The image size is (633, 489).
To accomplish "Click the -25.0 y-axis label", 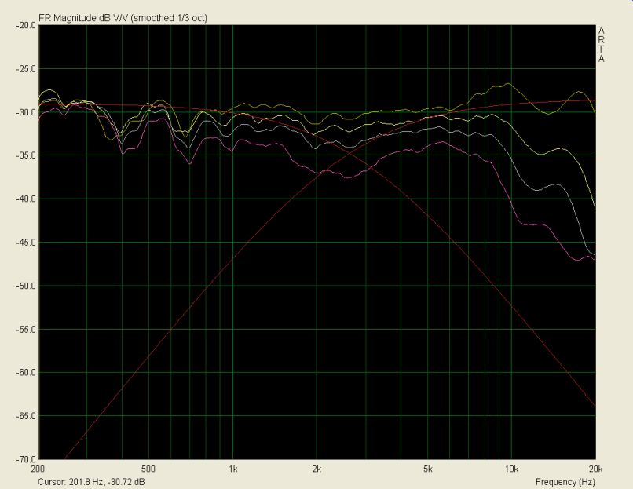I will coord(26,69).
